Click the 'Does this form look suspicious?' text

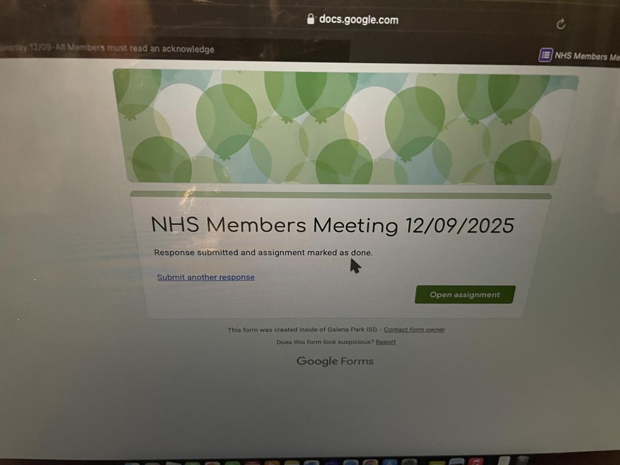325,341
